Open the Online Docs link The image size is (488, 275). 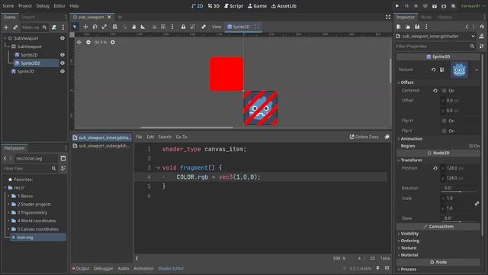(364, 137)
